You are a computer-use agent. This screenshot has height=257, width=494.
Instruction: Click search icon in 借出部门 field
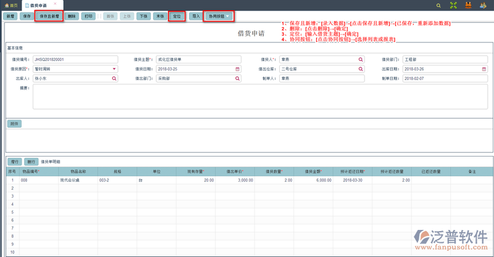pyautogui.click(x=237, y=79)
